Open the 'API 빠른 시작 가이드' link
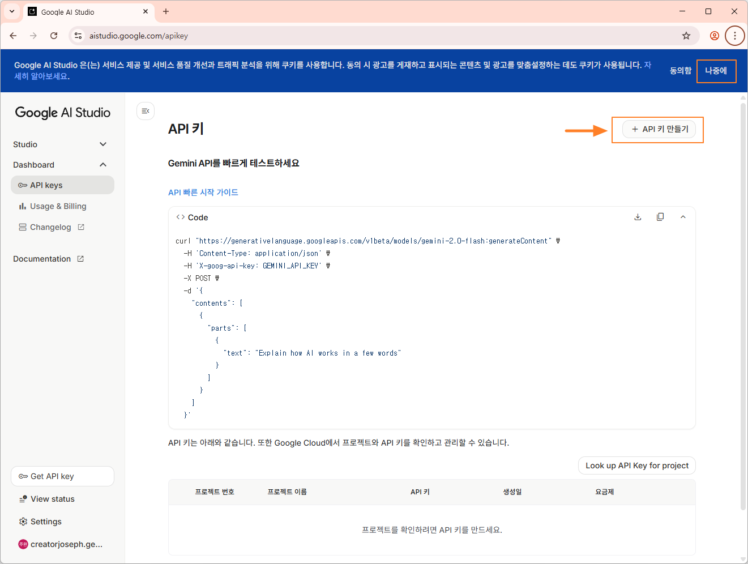This screenshot has width=748, height=564. click(203, 193)
